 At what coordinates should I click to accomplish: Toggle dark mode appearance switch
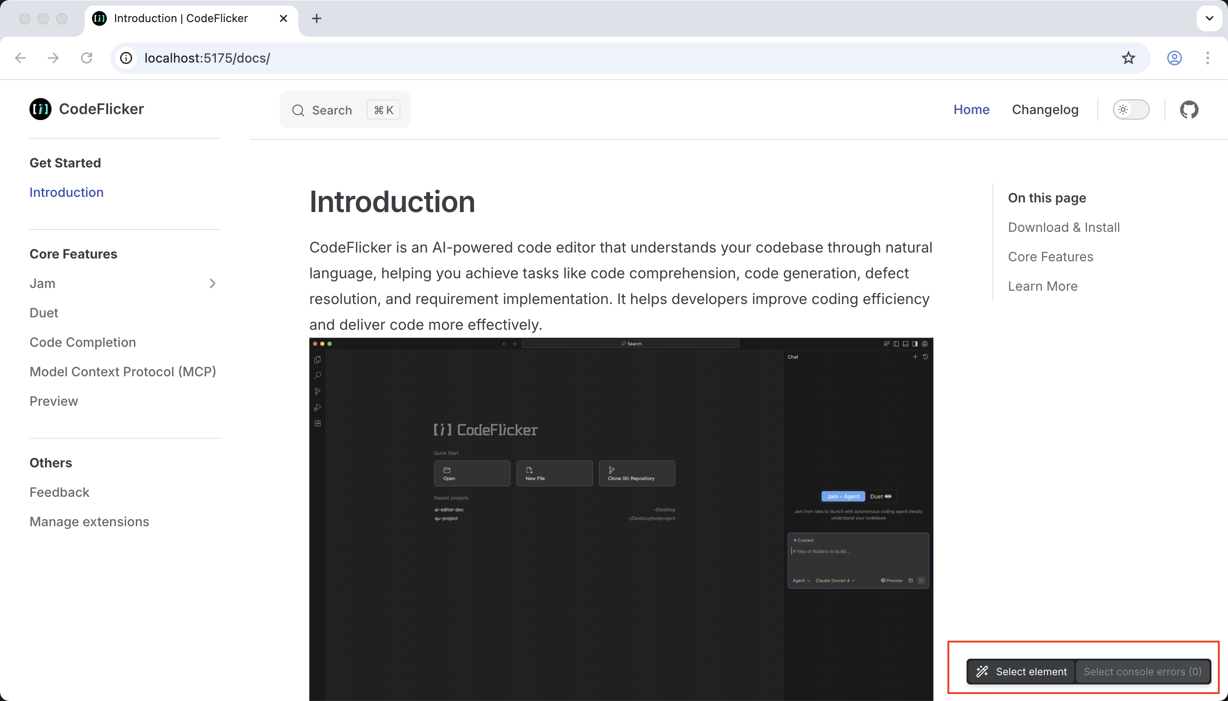point(1130,110)
